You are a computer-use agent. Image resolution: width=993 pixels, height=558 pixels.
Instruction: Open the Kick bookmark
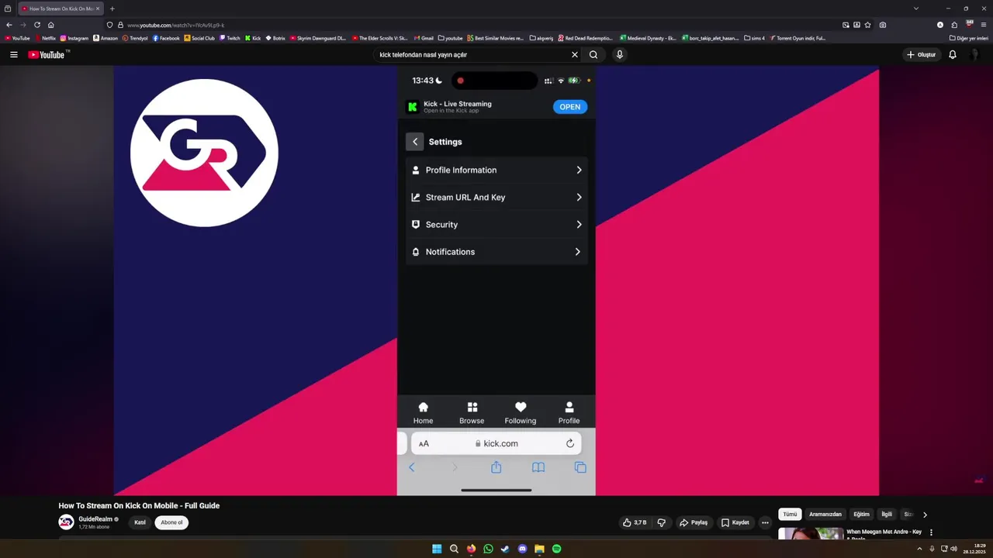pos(253,38)
